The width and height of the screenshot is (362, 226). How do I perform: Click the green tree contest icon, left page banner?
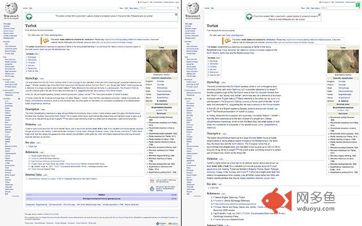tap(29, 16)
